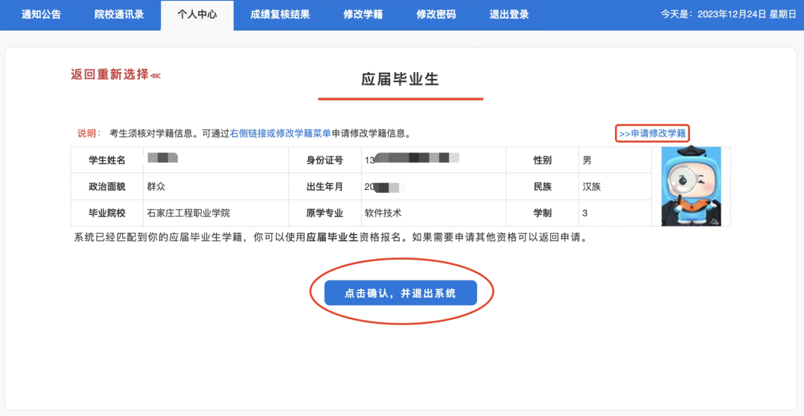Click the 返回重新选择 back link
Viewport: 804px width, 416px height.
click(x=109, y=74)
